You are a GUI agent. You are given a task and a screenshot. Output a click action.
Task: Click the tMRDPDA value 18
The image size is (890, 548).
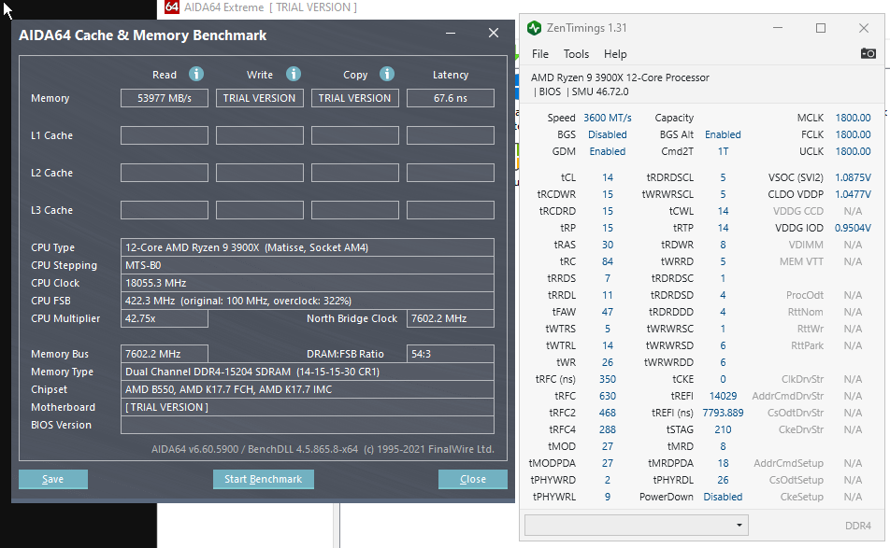723,463
